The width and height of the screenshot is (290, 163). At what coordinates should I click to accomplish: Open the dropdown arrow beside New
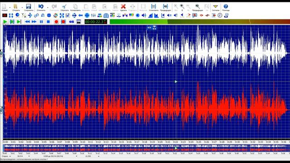(10, 8)
